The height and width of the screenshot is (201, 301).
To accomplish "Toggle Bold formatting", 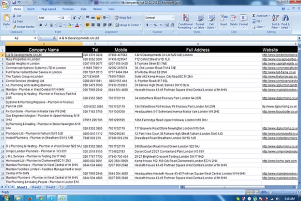I will (x=41, y=25).
